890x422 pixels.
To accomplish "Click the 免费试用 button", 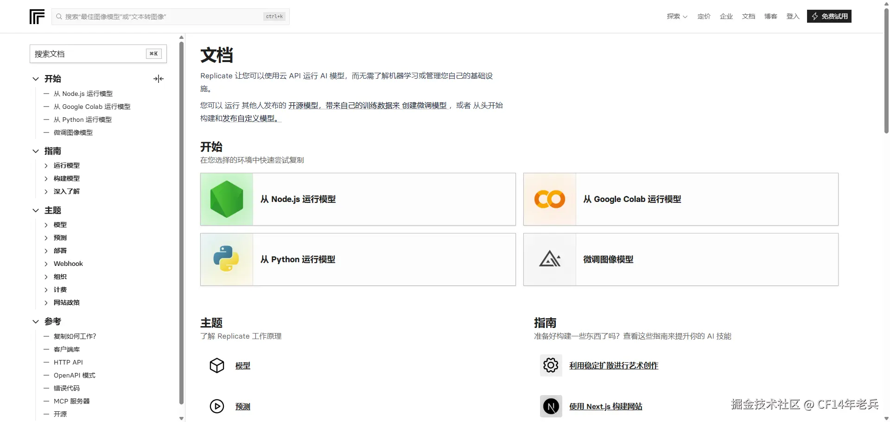I will (829, 16).
